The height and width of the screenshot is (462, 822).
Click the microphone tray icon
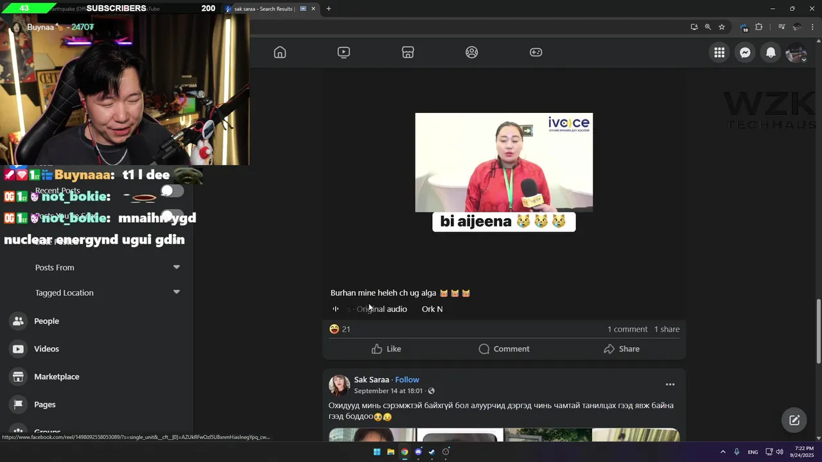[737, 452]
